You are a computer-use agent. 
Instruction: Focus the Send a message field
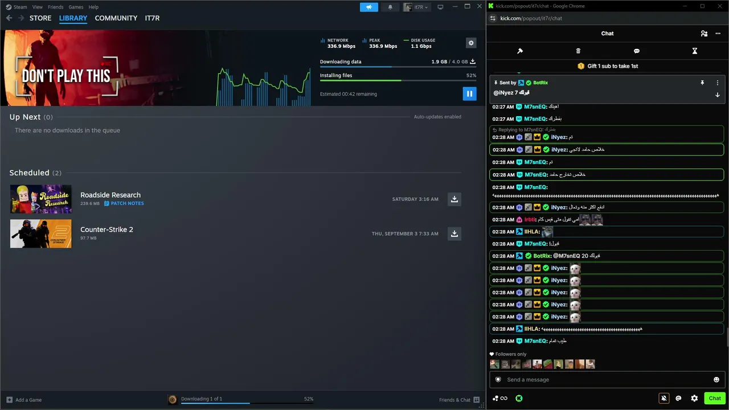607,380
